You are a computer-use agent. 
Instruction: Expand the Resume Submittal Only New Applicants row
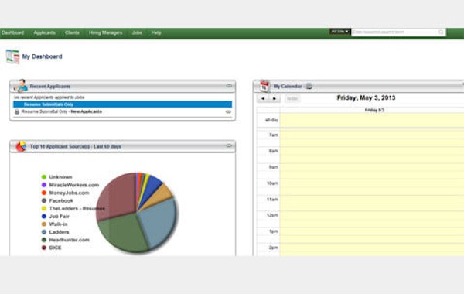pyautogui.click(x=228, y=112)
